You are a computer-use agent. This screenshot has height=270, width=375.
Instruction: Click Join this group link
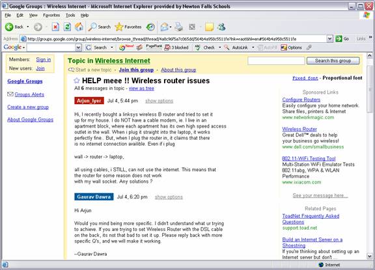[x=136, y=70]
